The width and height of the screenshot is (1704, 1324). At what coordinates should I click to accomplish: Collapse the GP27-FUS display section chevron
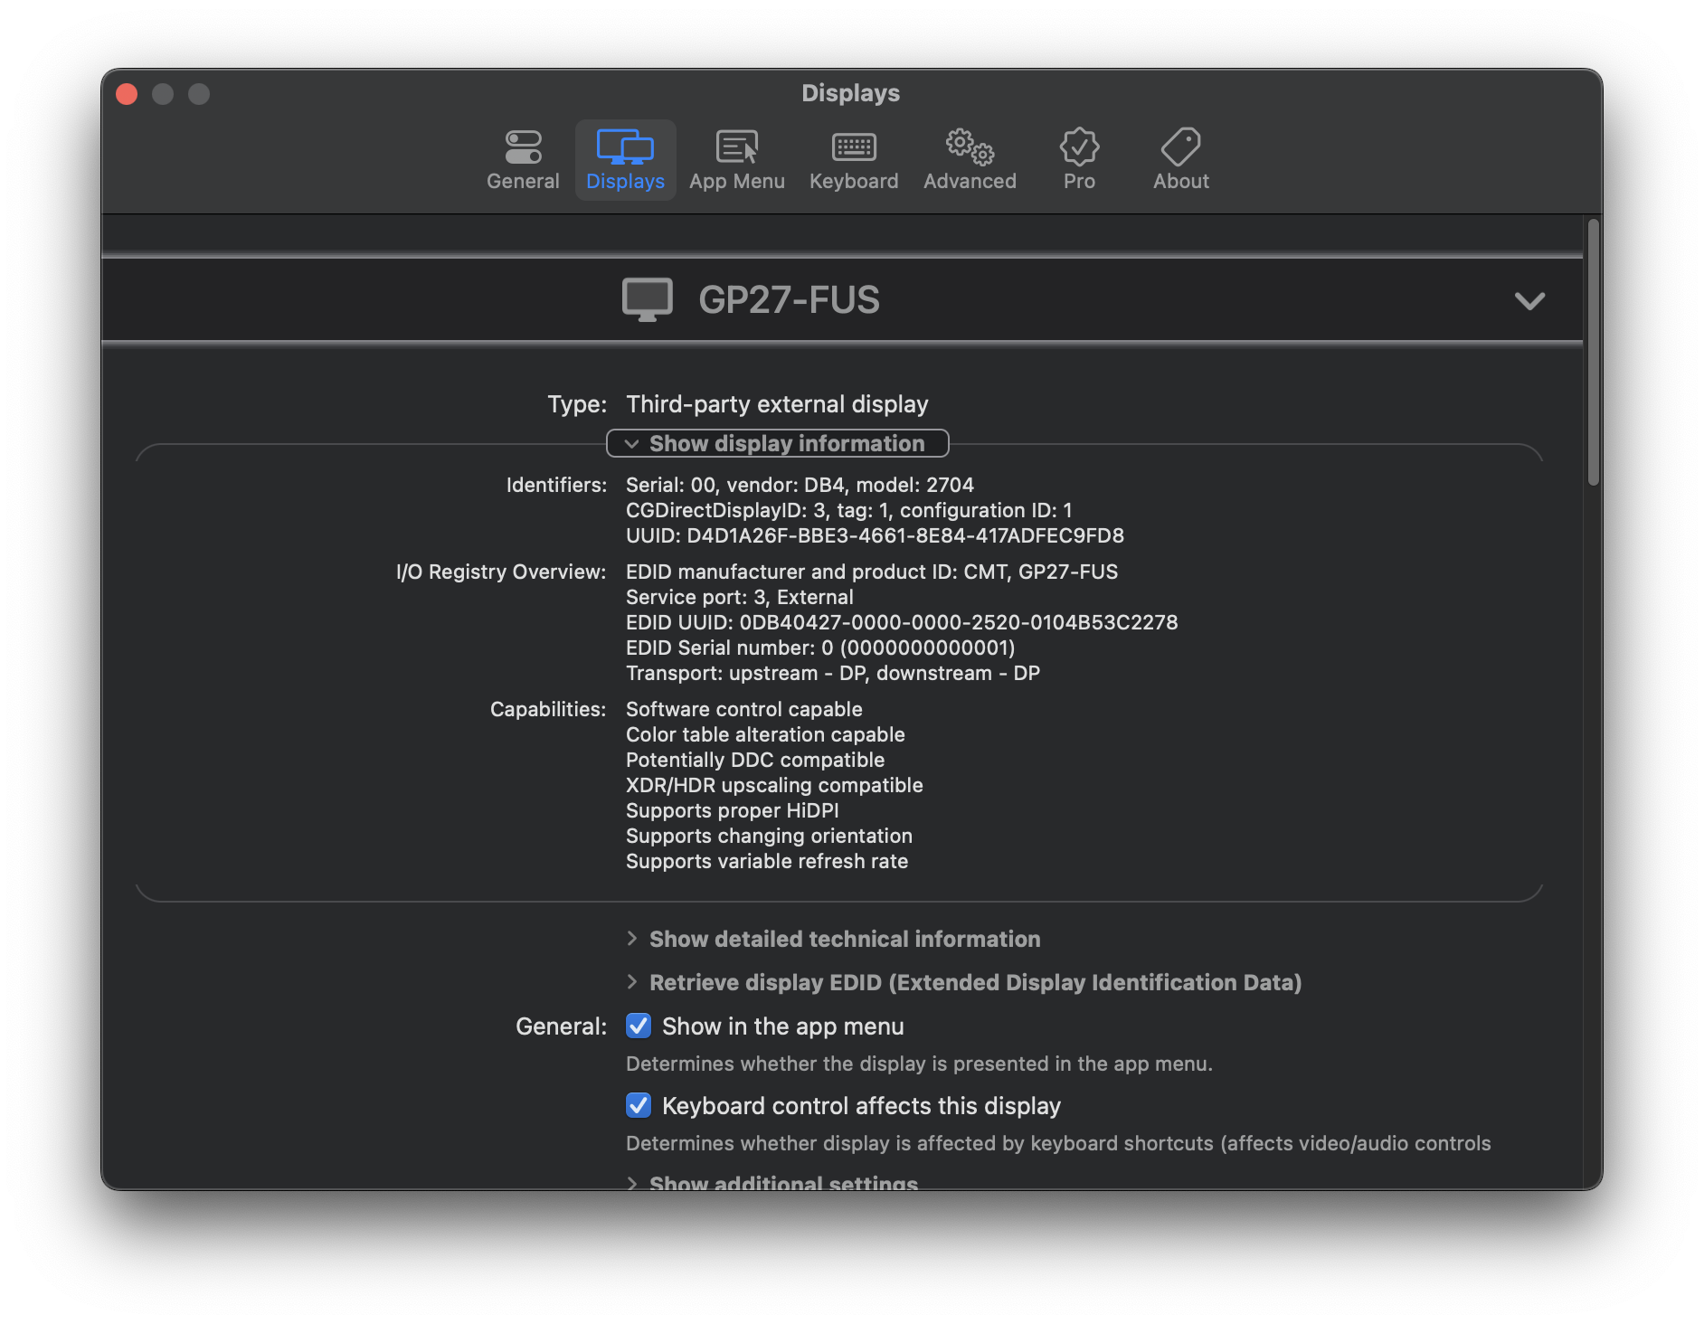tap(1530, 301)
